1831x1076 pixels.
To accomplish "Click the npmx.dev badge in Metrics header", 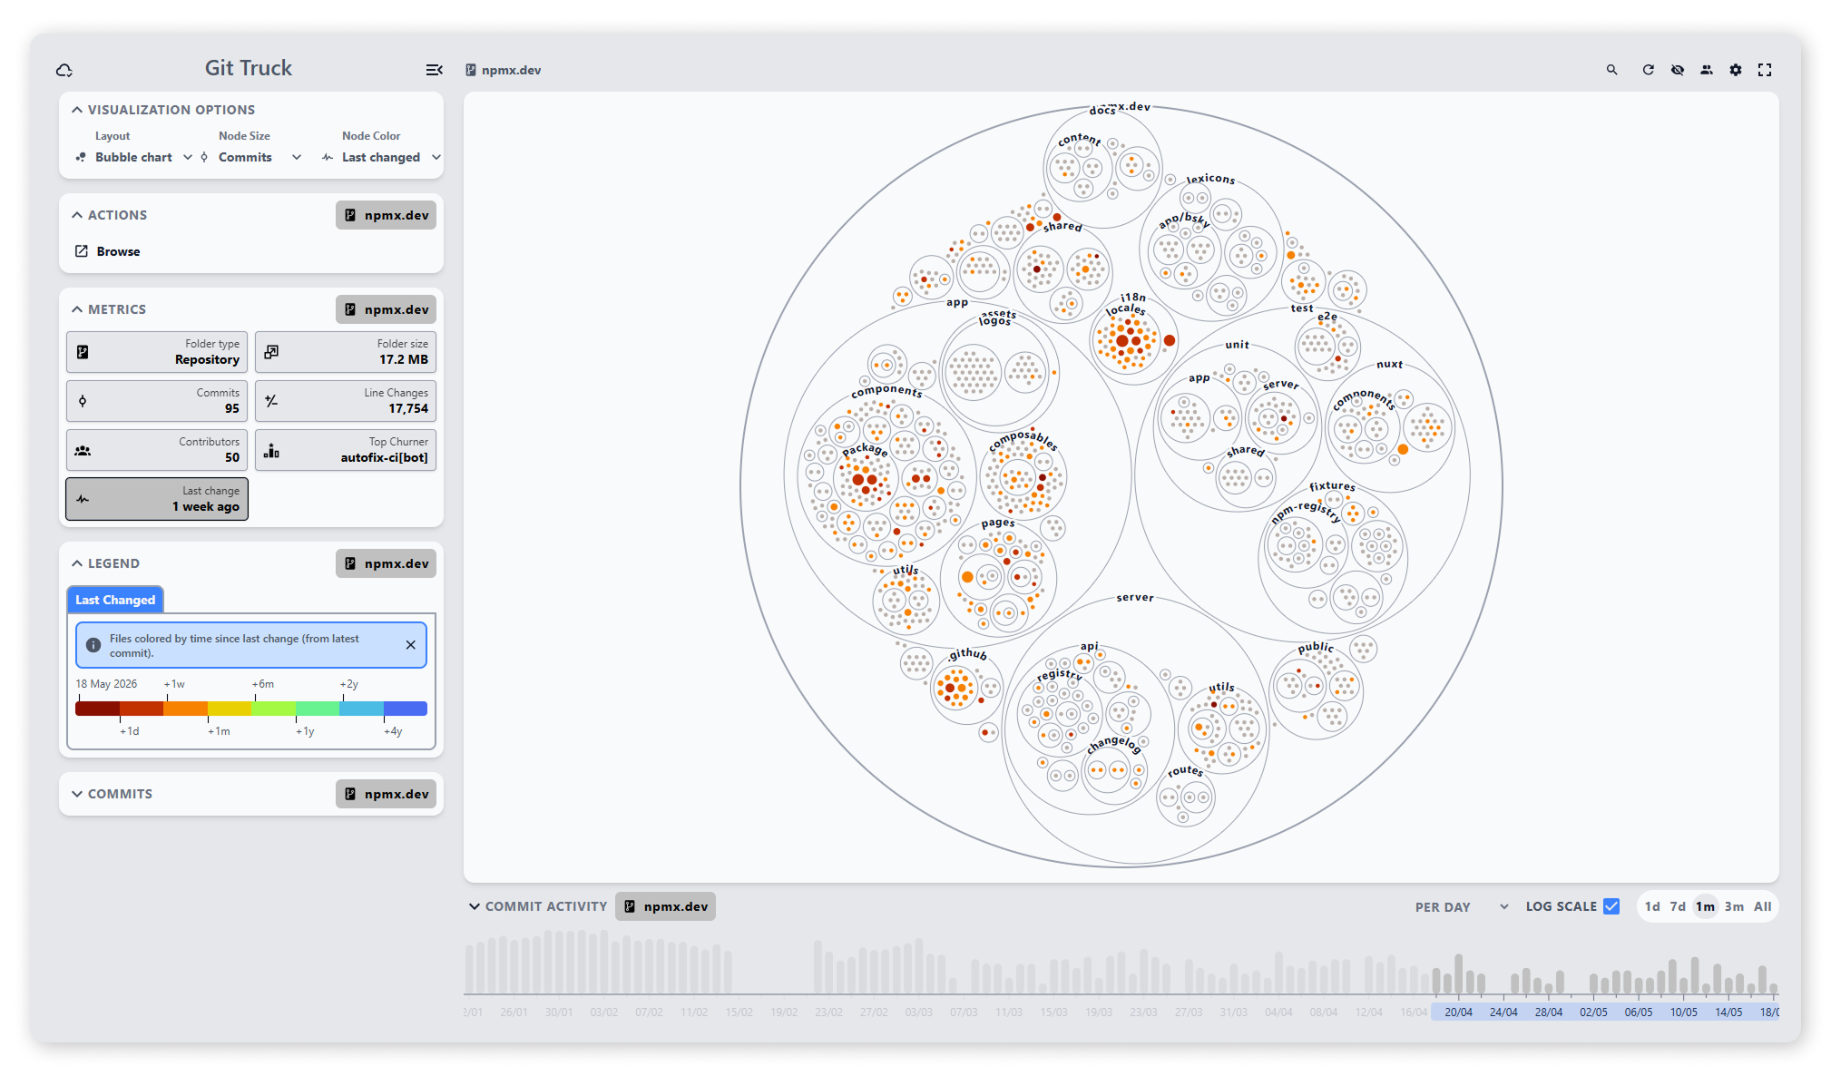I will pyautogui.click(x=386, y=309).
